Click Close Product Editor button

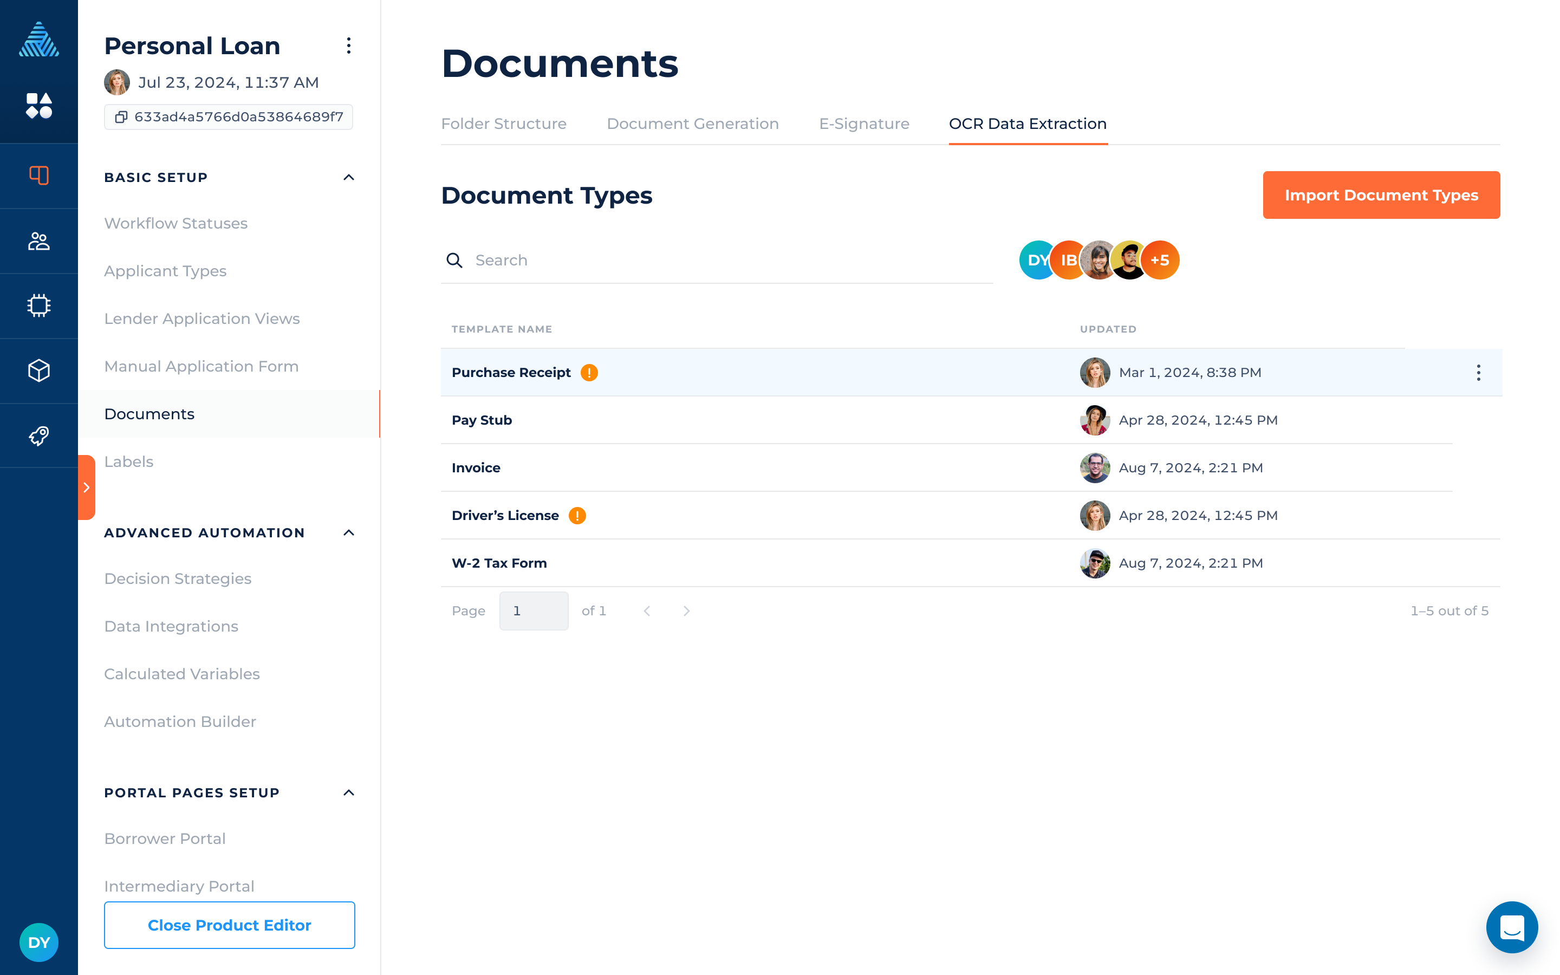point(229,925)
